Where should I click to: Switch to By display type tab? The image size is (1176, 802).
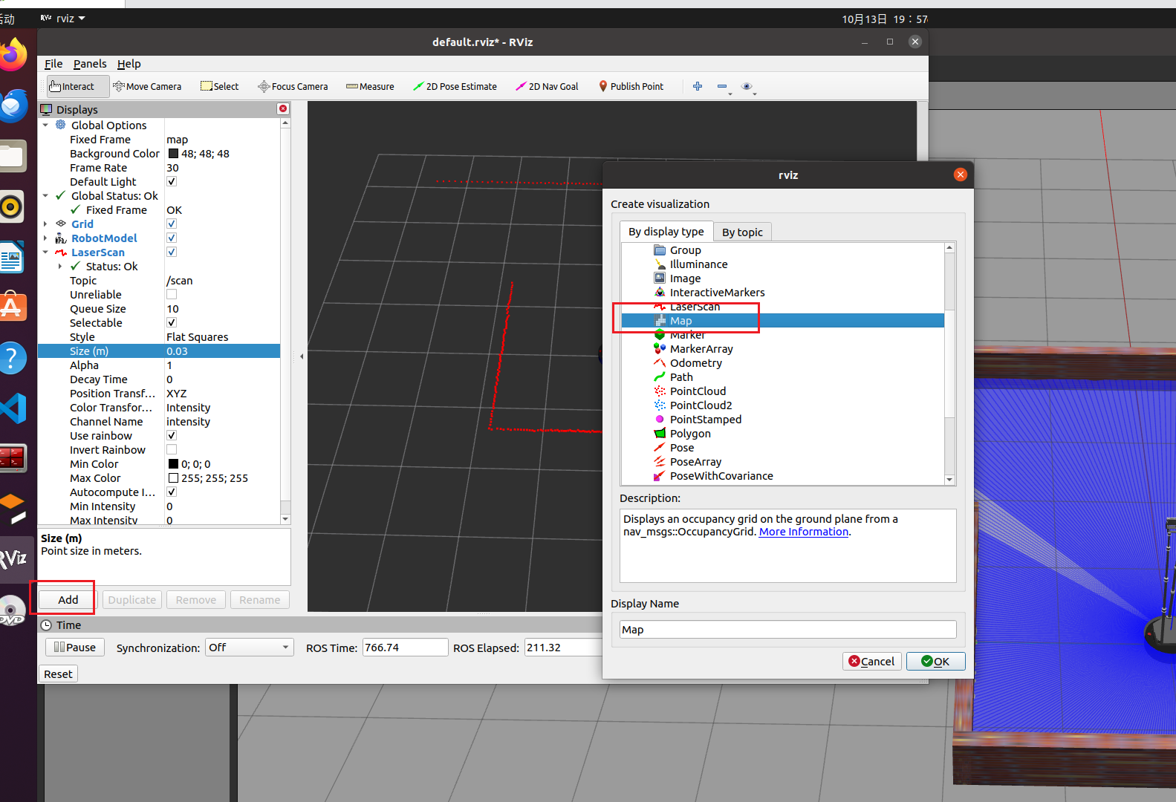pos(666,232)
